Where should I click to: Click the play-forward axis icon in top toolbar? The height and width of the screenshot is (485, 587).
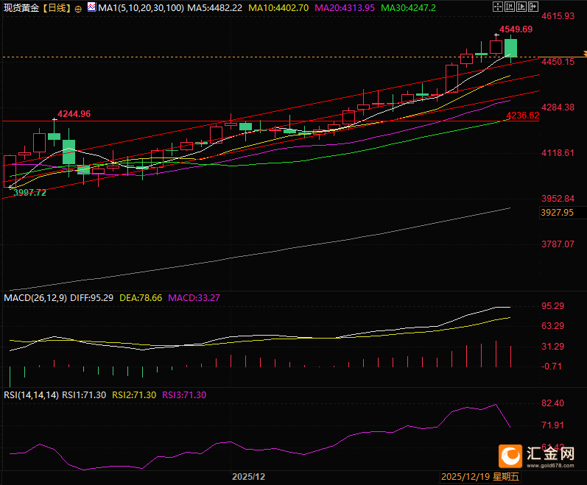pos(521,7)
